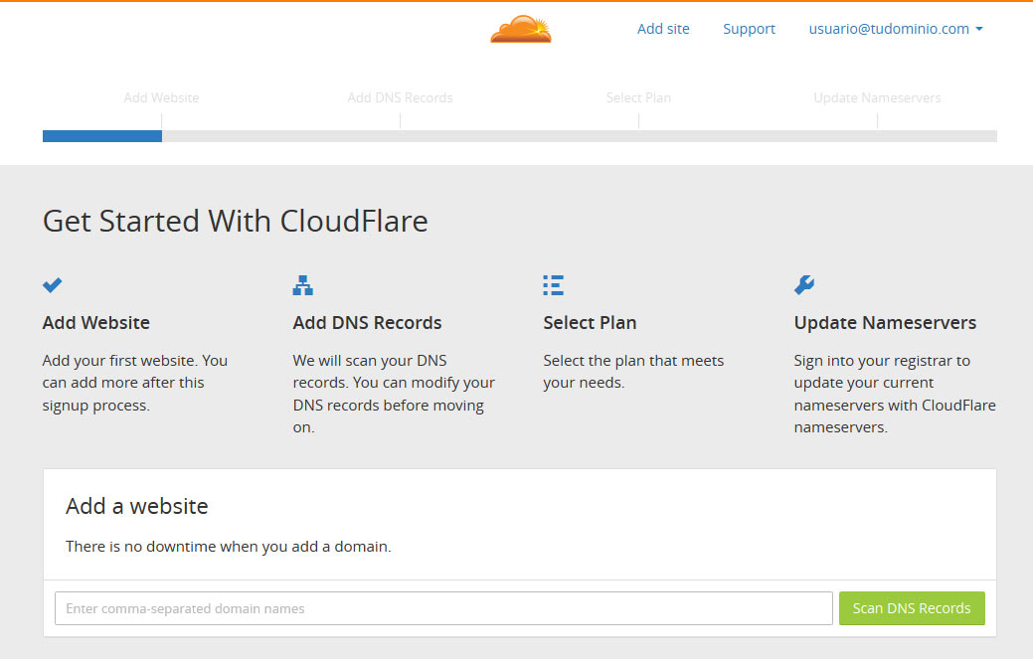Click the Update Nameservers column heading

click(885, 323)
